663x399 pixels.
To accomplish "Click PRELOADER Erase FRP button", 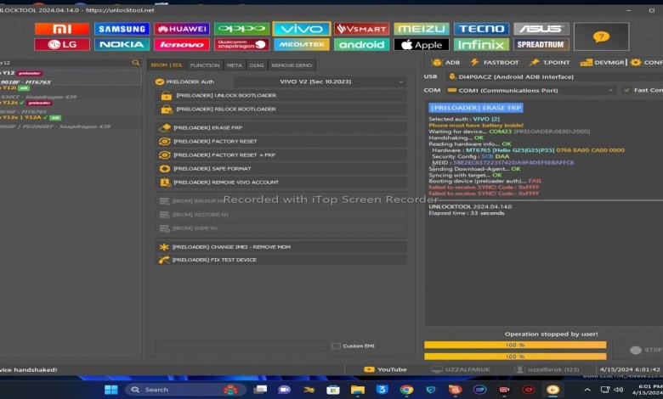I will 280,127.
